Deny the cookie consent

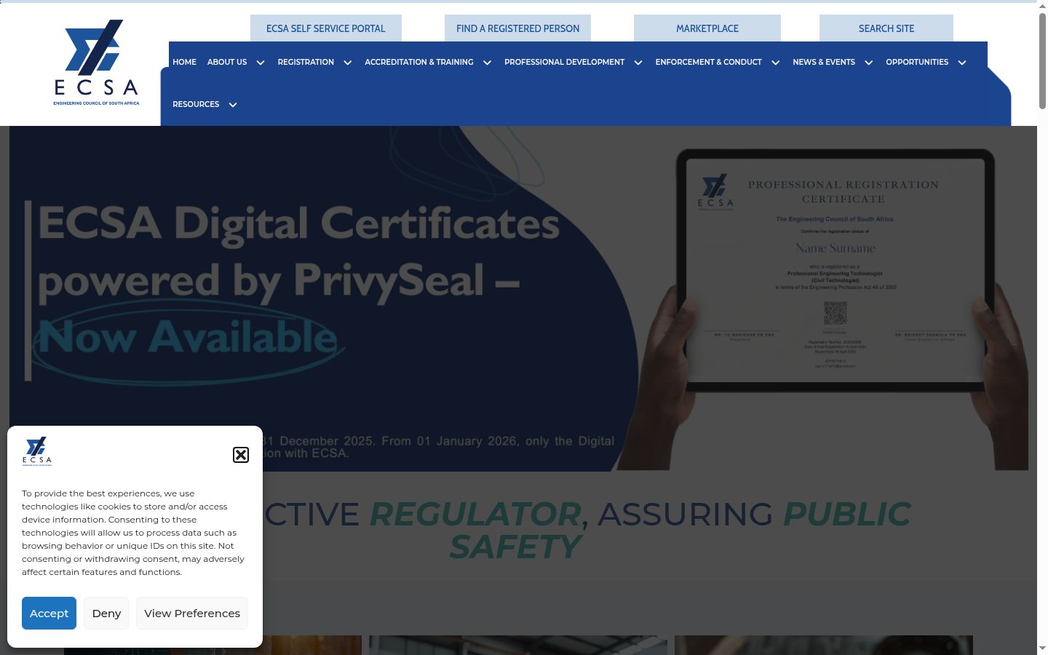[106, 614]
